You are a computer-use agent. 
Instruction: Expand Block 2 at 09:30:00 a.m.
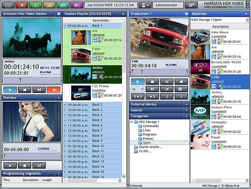click(x=65, y=105)
